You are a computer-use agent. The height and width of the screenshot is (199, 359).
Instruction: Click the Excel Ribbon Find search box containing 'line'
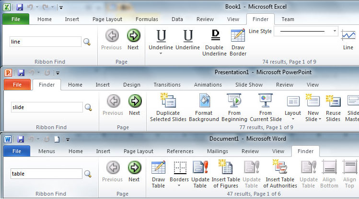[x=46, y=42]
